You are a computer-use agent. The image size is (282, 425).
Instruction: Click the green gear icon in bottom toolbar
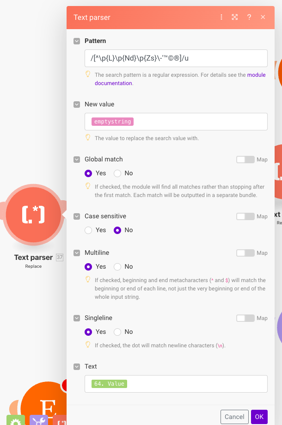pos(16,420)
